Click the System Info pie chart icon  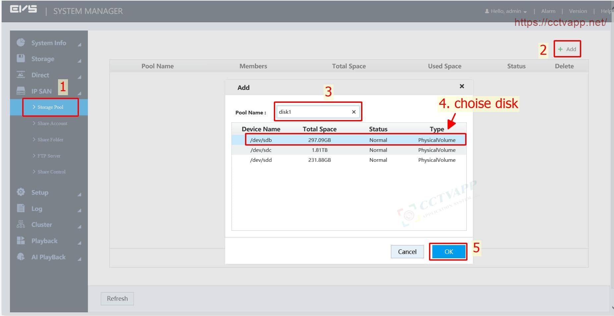click(x=21, y=42)
